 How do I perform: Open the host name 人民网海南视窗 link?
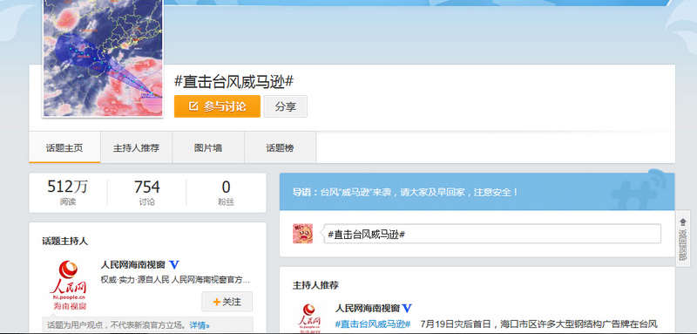tap(133, 264)
